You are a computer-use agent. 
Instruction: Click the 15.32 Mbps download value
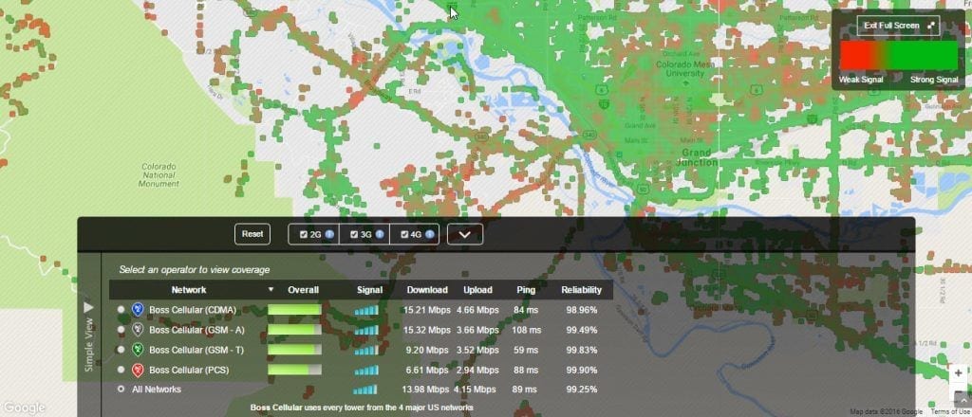tap(427, 330)
